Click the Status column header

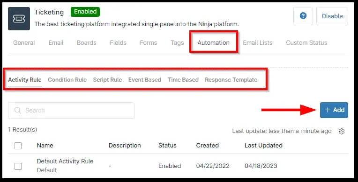coord(167,146)
